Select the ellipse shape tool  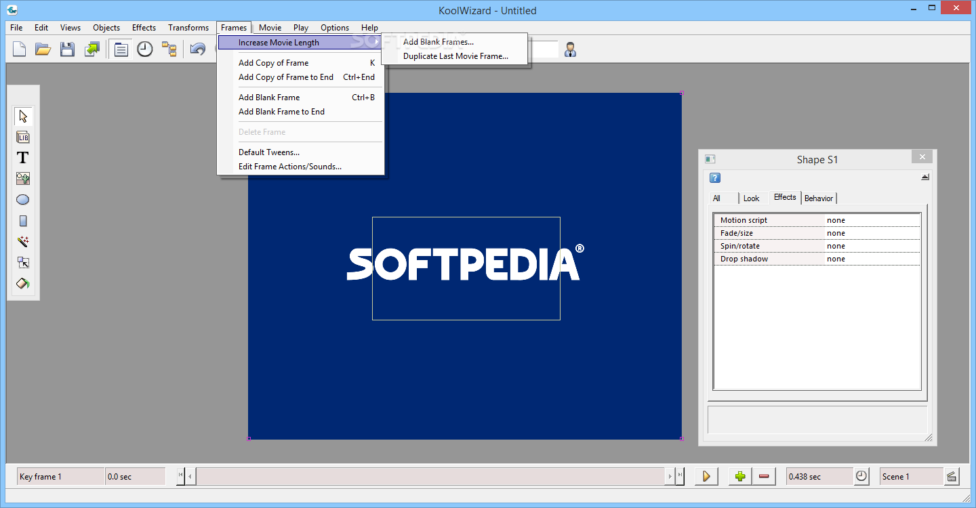point(23,200)
